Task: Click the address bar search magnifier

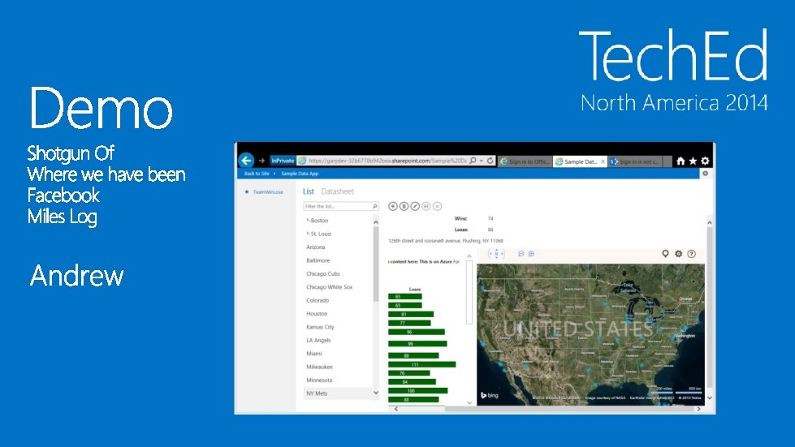Action: [x=473, y=161]
